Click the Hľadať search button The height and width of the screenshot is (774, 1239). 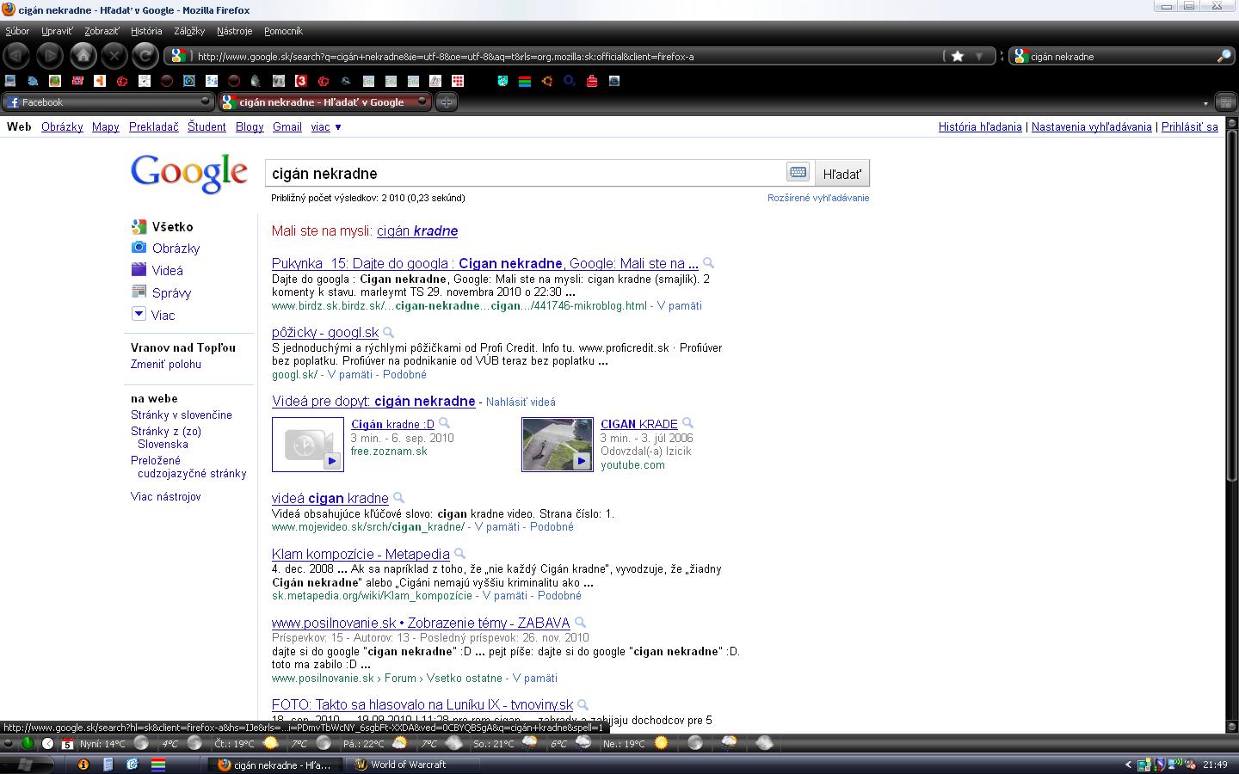(x=841, y=173)
